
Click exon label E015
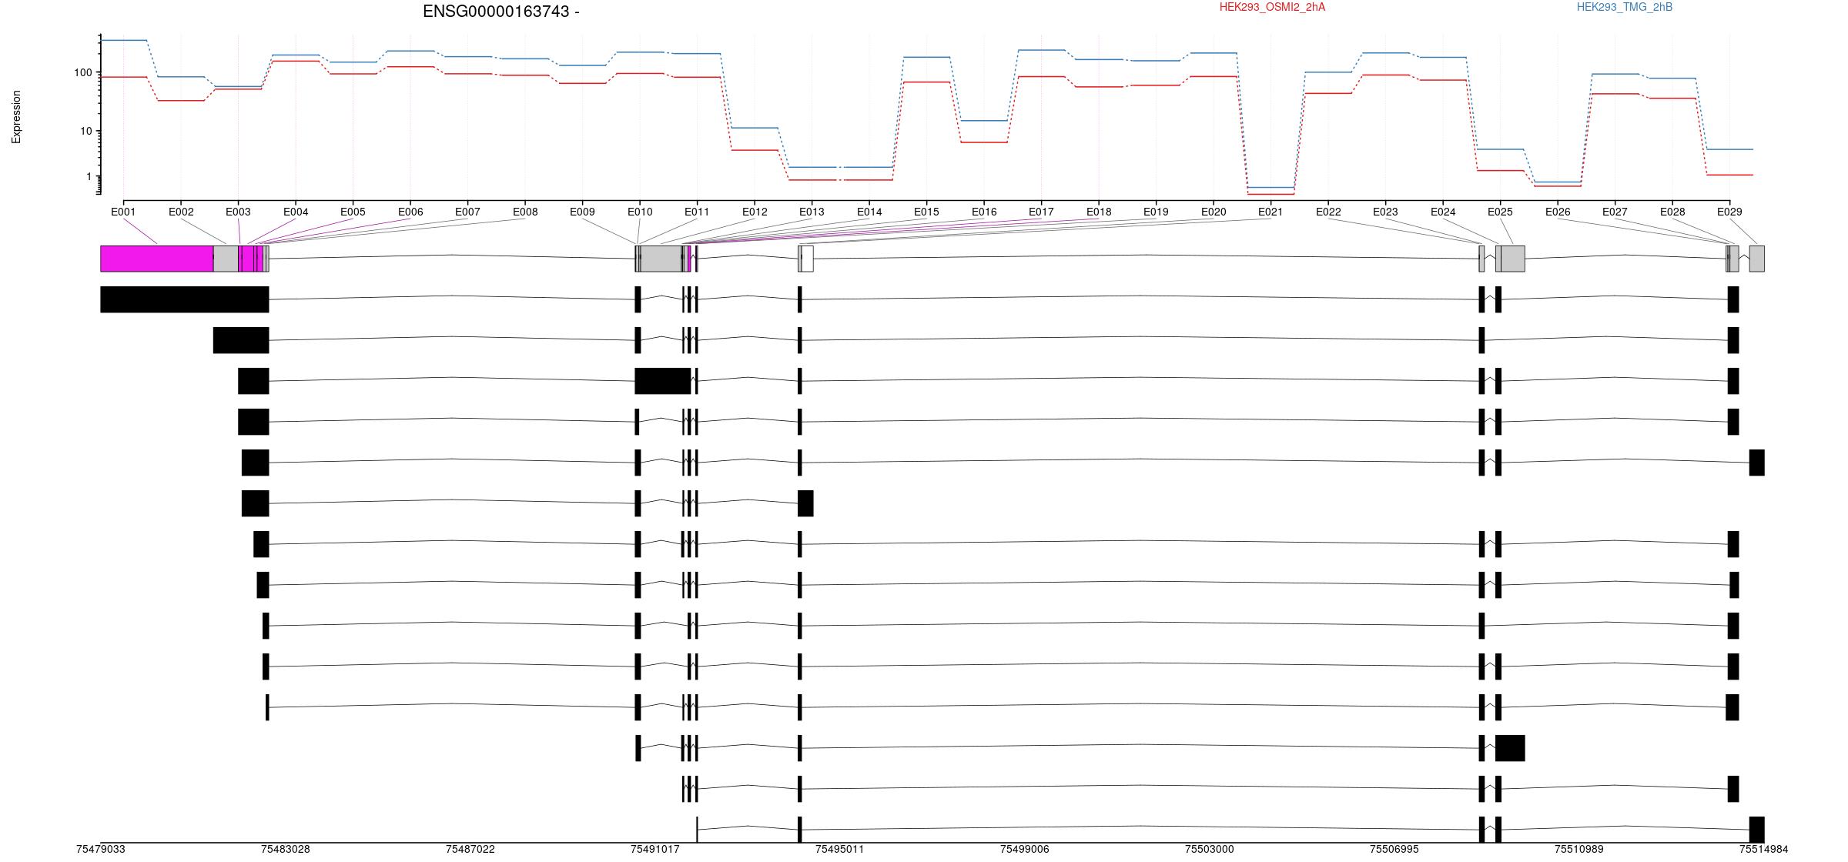tap(926, 212)
